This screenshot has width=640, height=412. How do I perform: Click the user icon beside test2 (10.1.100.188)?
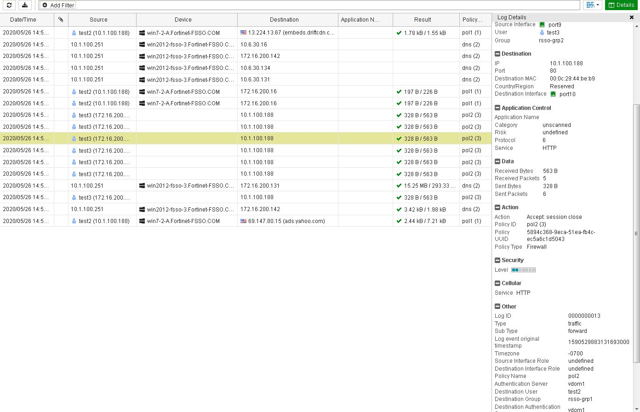(x=74, y=33)
